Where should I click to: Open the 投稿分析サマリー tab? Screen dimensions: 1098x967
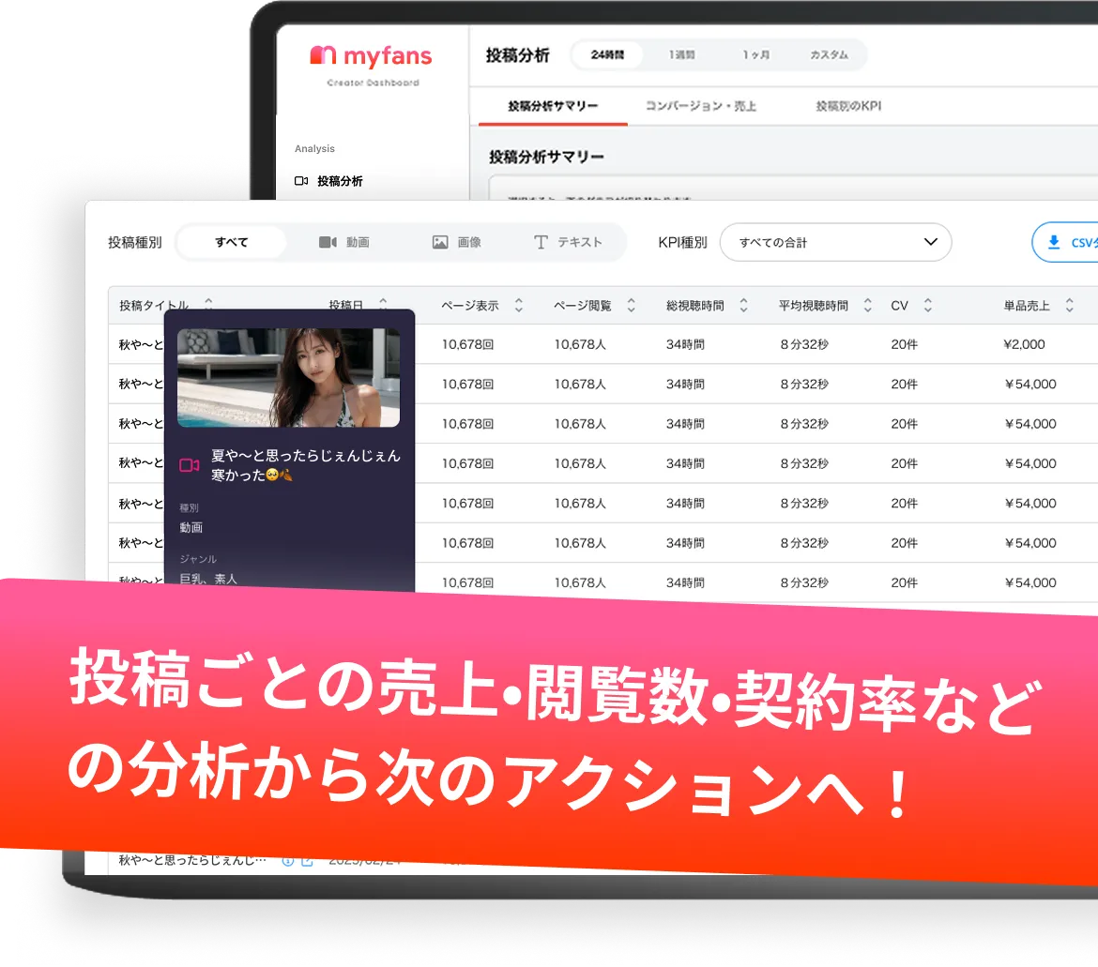(553, 106)
